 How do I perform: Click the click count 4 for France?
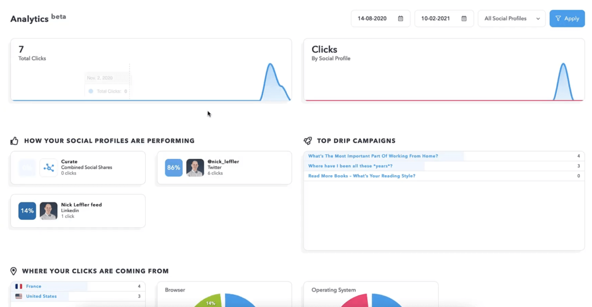point(139,286)
